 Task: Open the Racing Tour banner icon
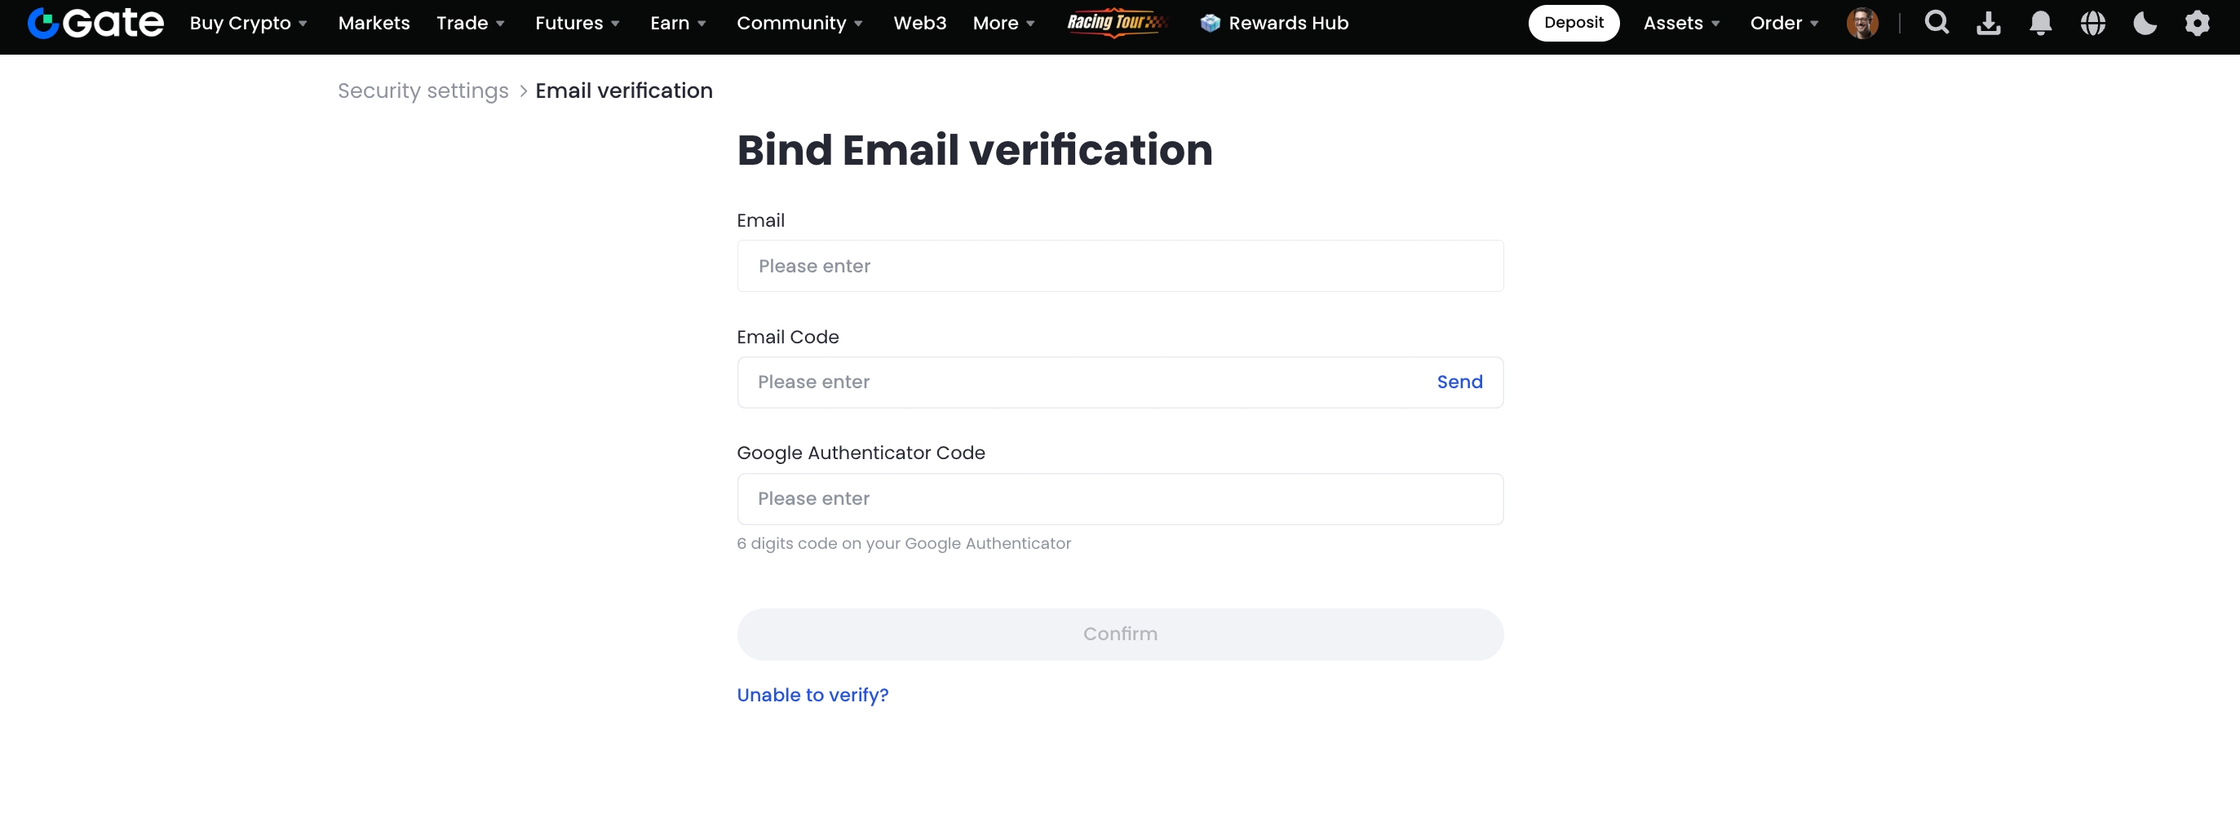coord(1116,23)
